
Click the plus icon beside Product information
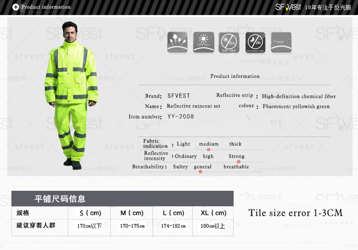point(15,7)
